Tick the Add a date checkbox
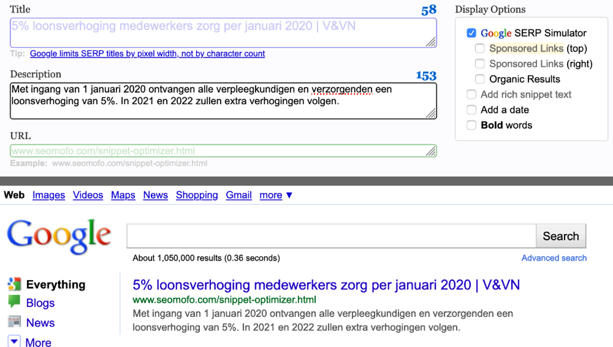 click(x=471, y=110)
